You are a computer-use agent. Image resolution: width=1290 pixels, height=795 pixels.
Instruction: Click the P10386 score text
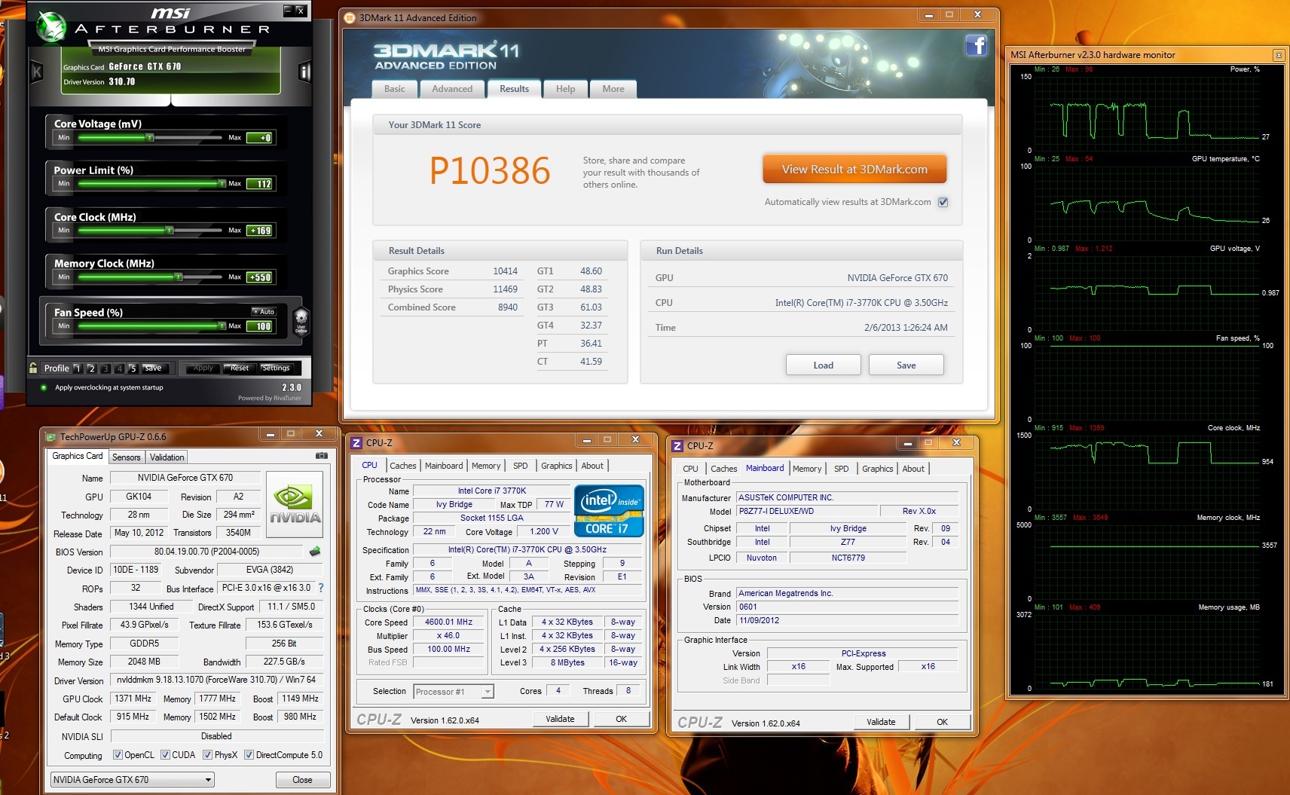pyautogui.click(x=490, y=171)
